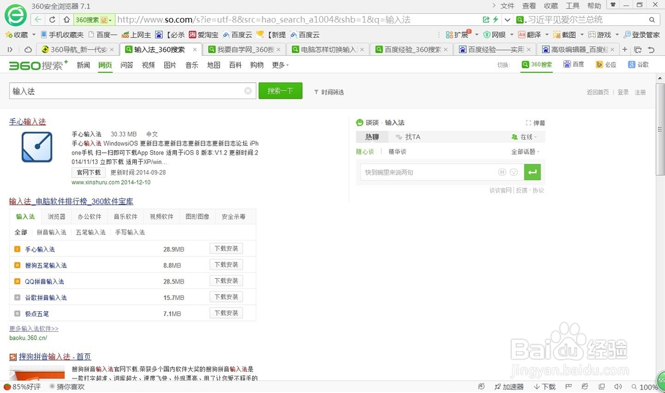This screenshot has height=393, width=665.
Task: Open the 全部话题 dropdown
Action: tap(525, 151)
